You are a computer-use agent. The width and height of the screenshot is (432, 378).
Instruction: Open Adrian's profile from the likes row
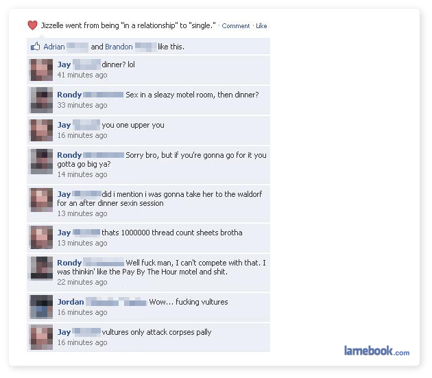[54, 47]
